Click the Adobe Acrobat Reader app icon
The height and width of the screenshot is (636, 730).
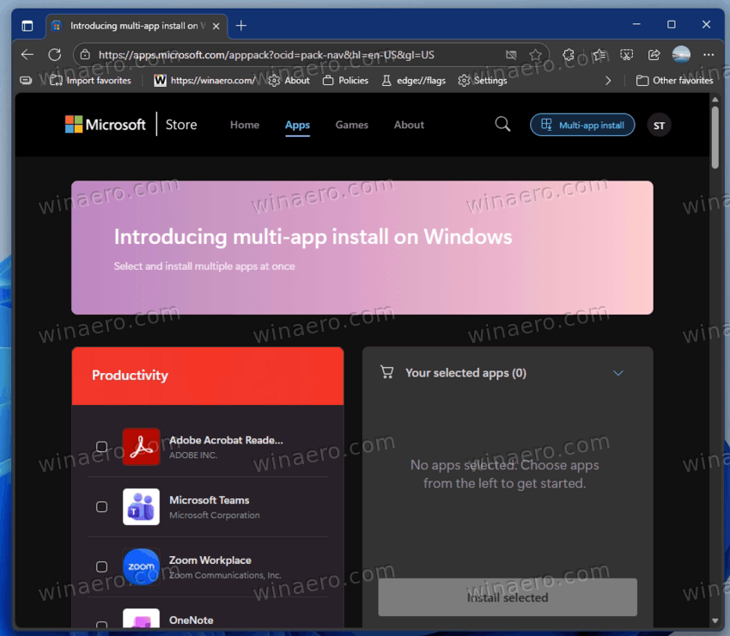(141, 446)
